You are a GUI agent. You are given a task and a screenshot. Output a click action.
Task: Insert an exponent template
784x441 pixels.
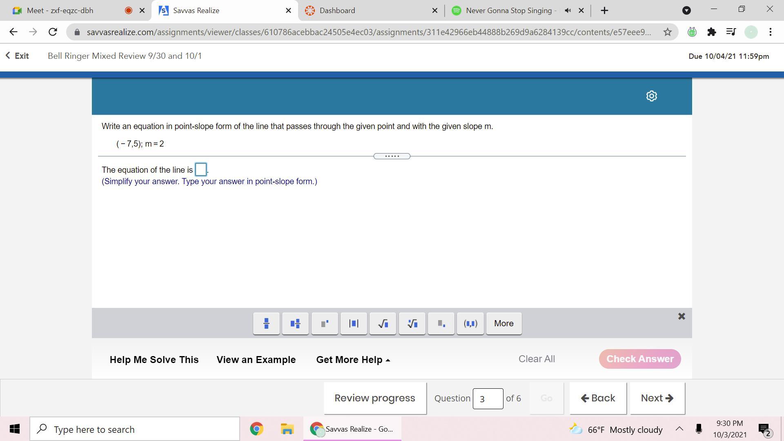tap(325, 324)
